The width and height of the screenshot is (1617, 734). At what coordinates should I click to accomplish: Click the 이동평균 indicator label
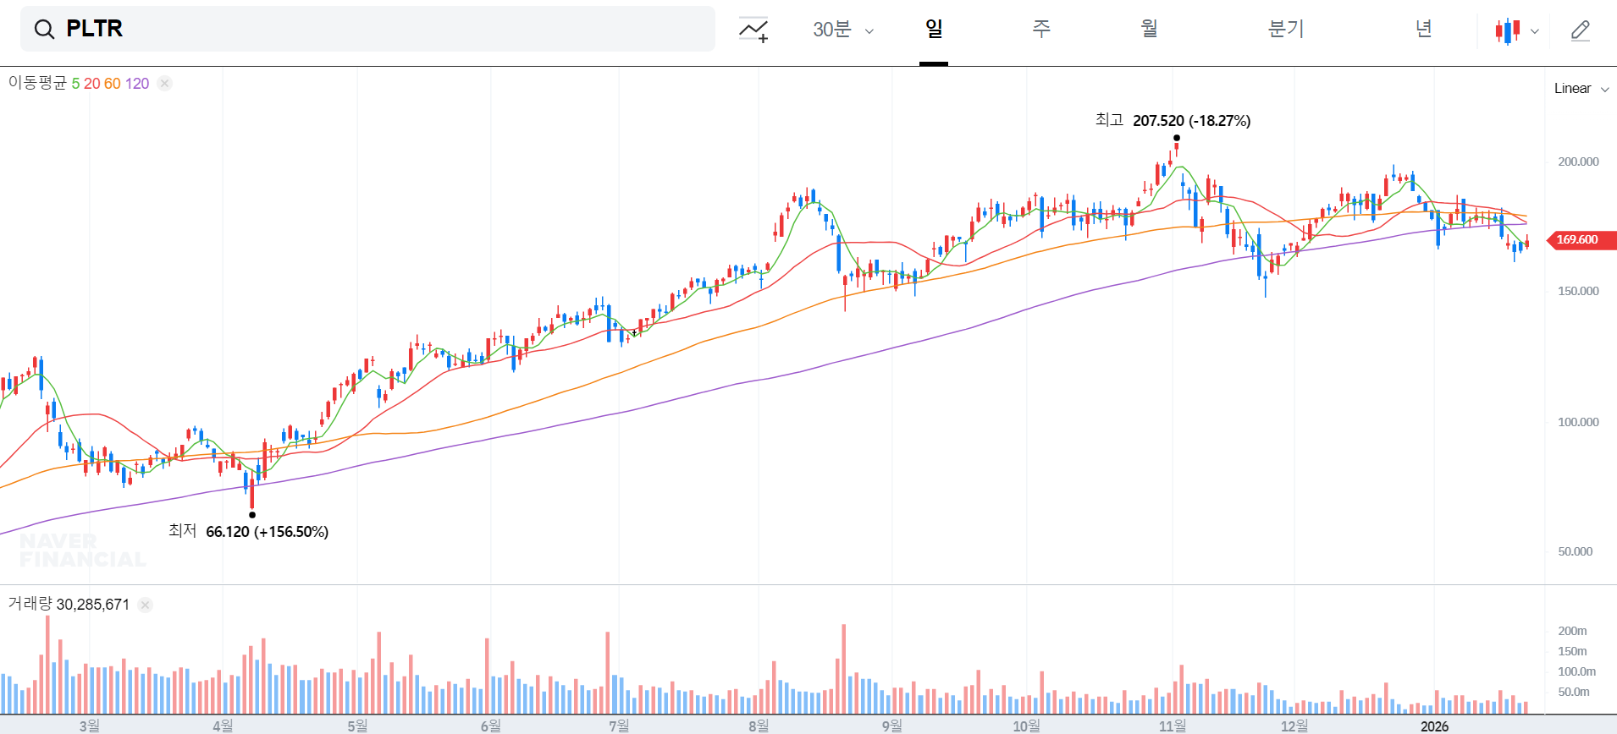37,83
